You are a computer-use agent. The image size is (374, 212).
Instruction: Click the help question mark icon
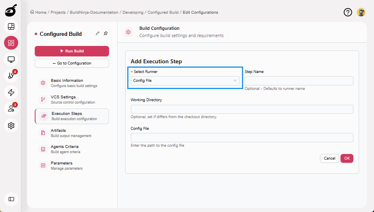(x=348, y=12)
